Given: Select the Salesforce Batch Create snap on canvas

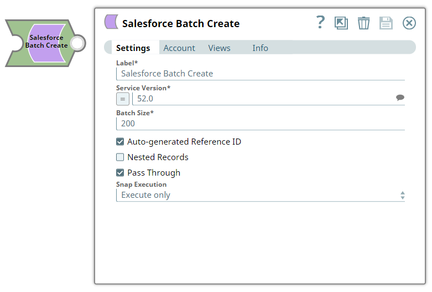Looking at the screenshot, I should pos(46,43).
